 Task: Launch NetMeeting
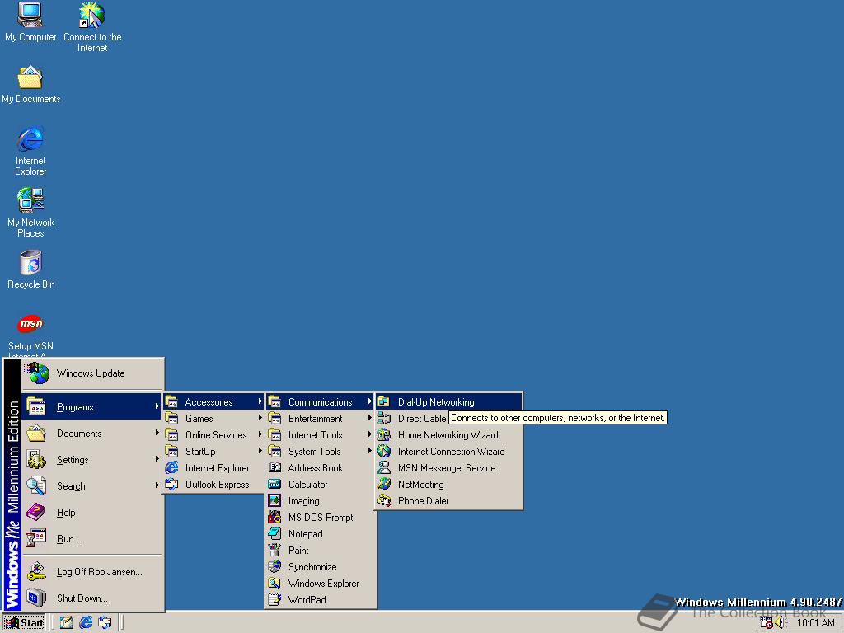point(449,485)
